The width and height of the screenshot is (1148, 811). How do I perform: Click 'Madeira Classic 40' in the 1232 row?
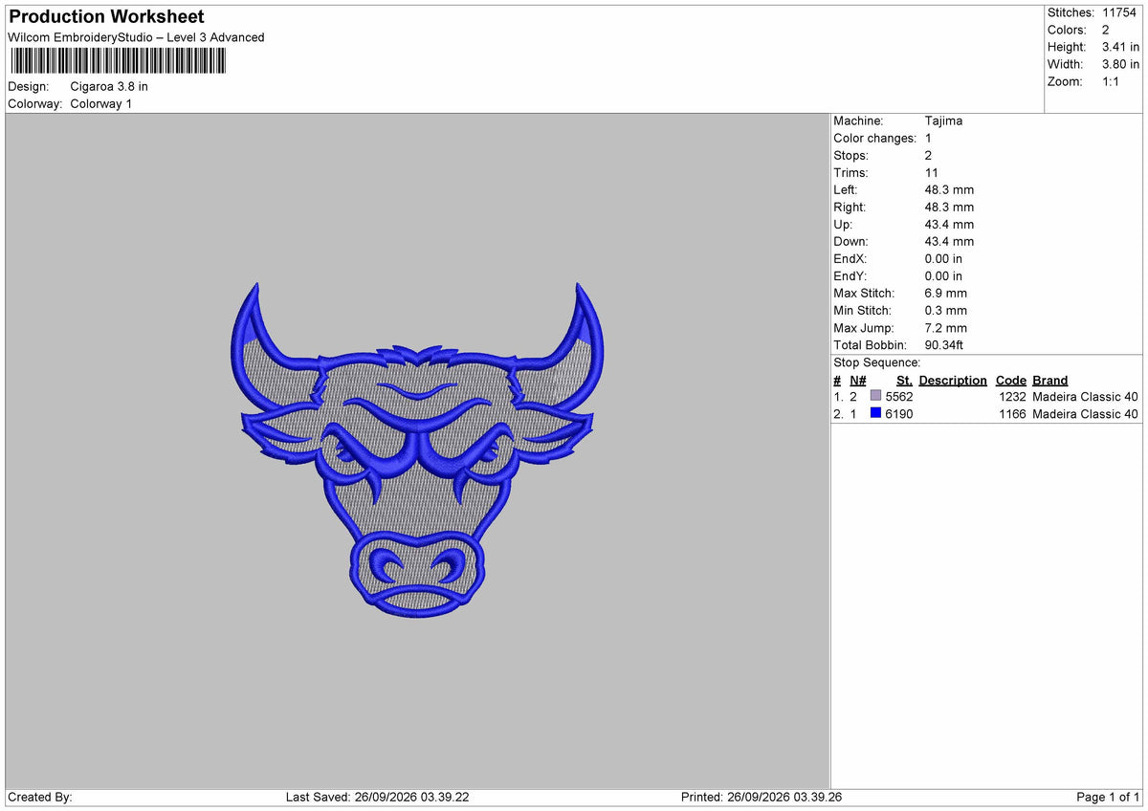coord(1085,396)
